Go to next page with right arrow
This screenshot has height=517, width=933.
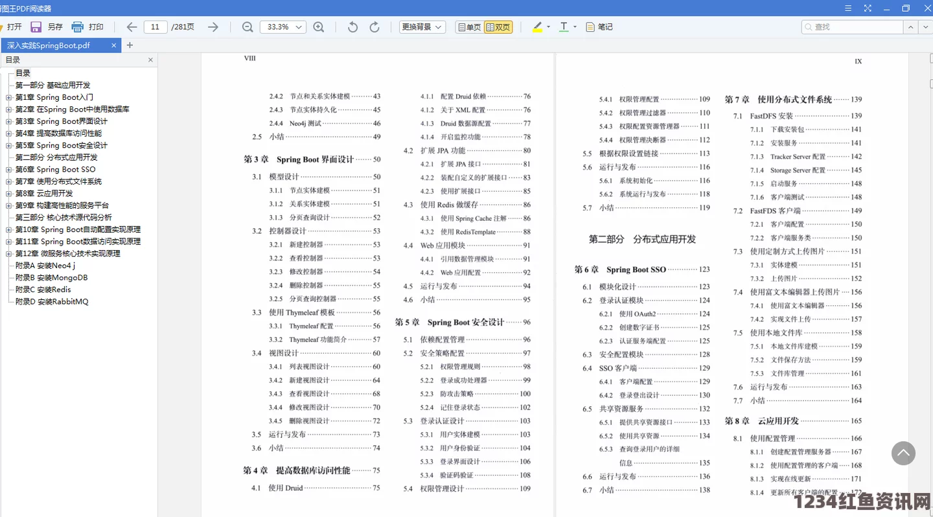click(x=213, y=27)
